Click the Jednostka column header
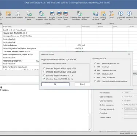 (x=89, y=27)
